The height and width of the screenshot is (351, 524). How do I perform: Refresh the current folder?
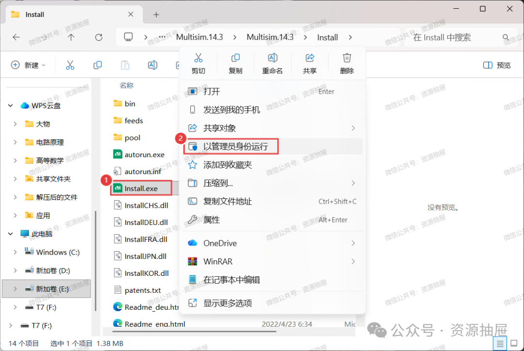pyautogui.click(x=98, y=37)
